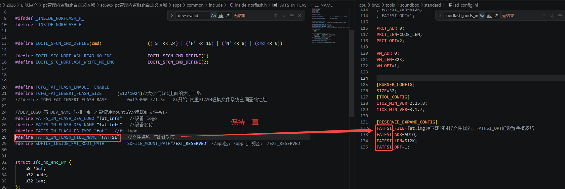
Task: Click the C file icon beside inside_norflash.h
Action: (231, 5)
